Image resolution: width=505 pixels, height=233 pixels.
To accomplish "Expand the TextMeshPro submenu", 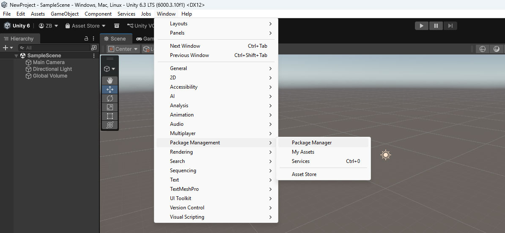I will (x=216, y=189).
